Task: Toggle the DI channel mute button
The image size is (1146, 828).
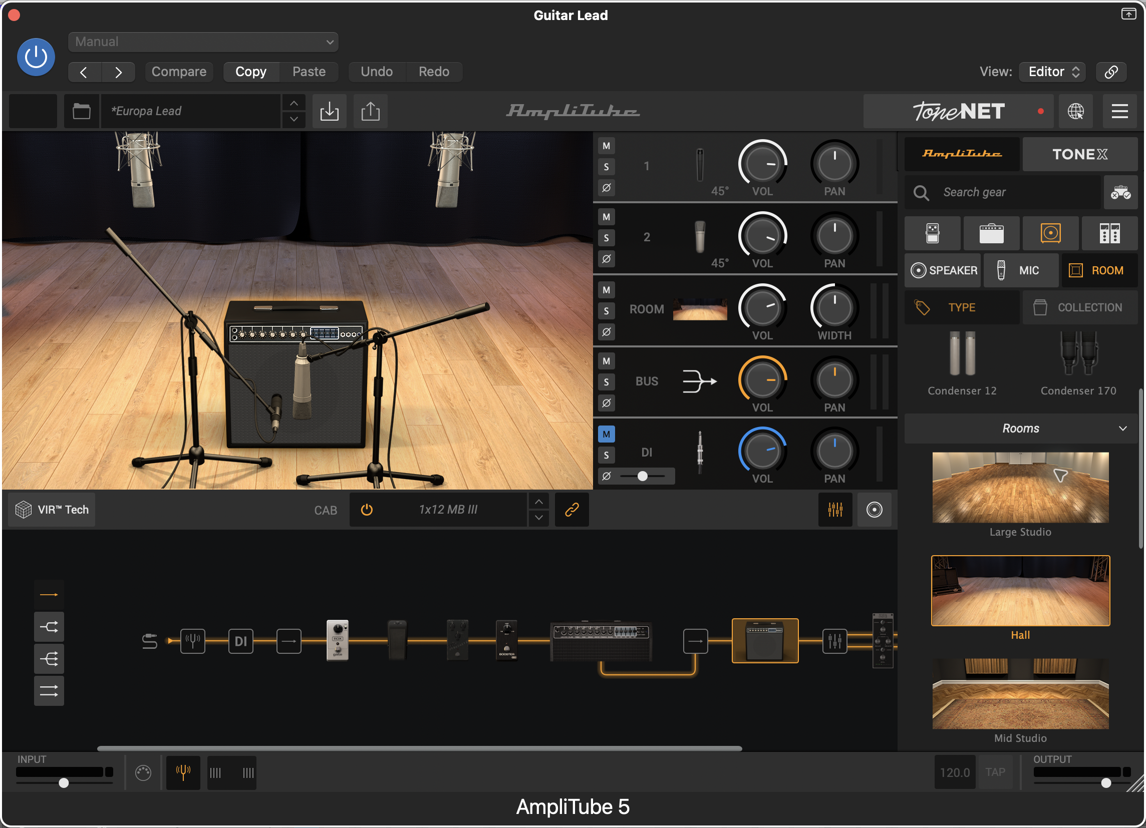Action: 607,434
